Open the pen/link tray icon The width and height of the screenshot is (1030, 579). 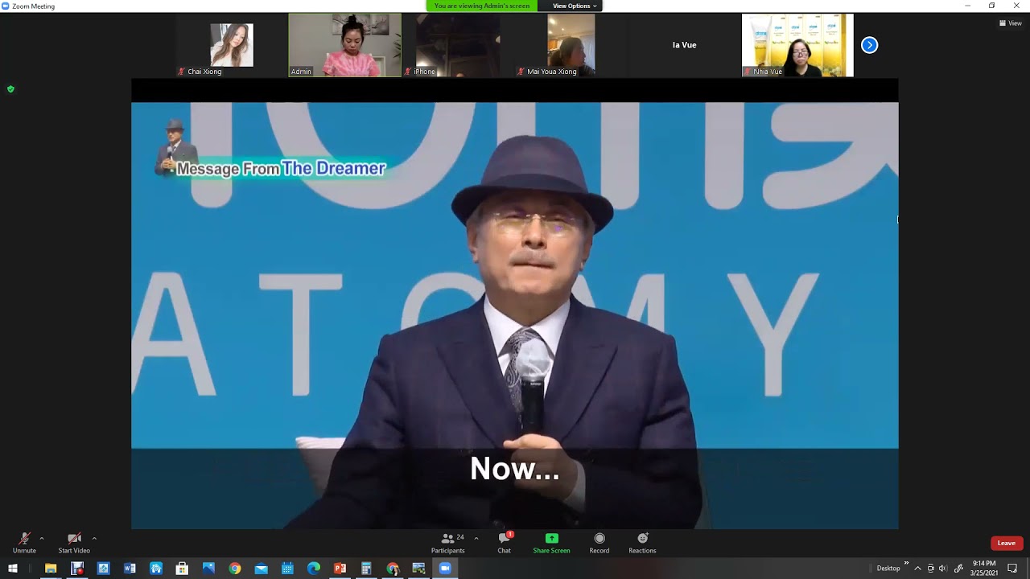coord(958,569)
